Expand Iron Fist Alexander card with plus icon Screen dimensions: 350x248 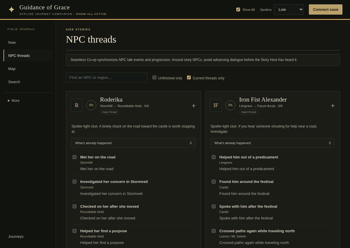pos(333,106)
